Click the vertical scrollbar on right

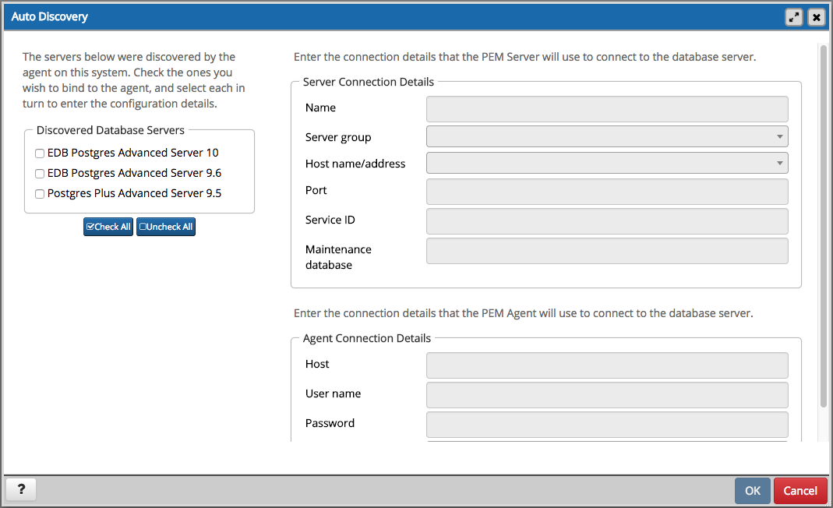[x=823, y=226]
